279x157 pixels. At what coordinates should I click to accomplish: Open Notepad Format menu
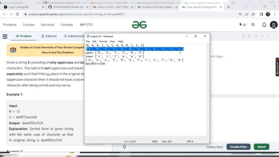coord(103,41)
